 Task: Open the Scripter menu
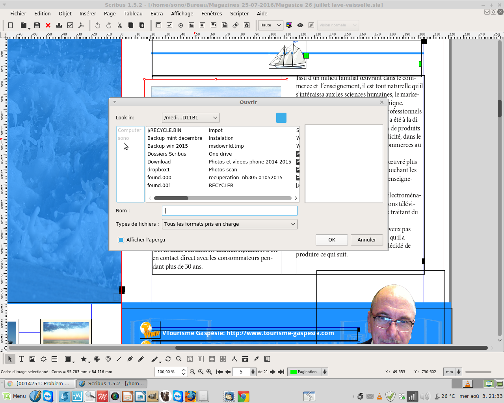(239, 13)
